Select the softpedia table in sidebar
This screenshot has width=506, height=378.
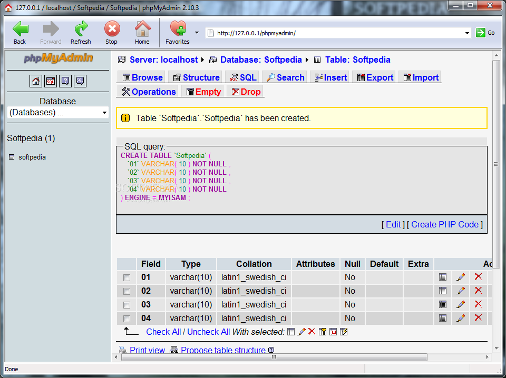click(32, 157)
